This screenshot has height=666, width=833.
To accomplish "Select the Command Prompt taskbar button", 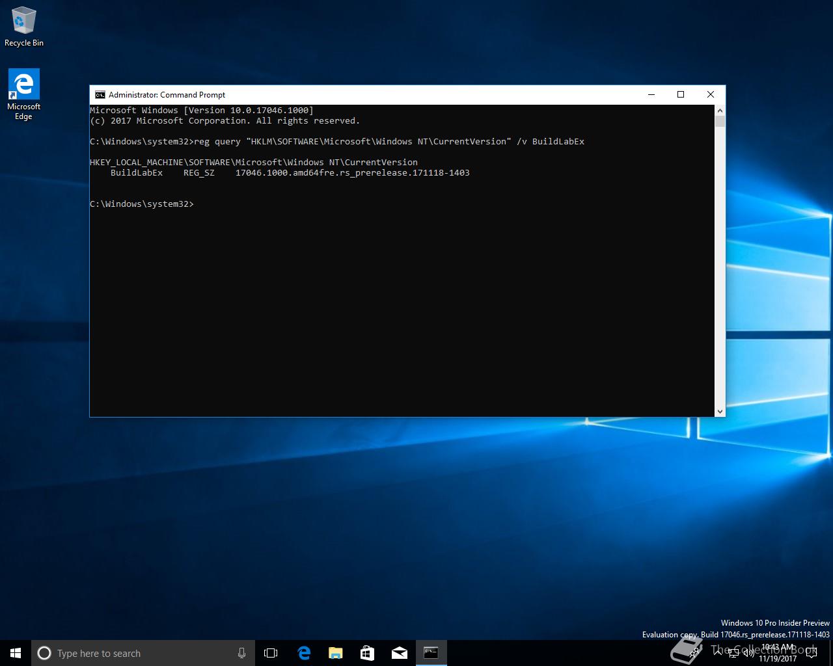I will point(431,653).
